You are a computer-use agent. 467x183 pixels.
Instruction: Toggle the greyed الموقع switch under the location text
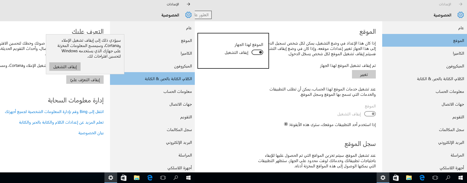click(370, 114)
